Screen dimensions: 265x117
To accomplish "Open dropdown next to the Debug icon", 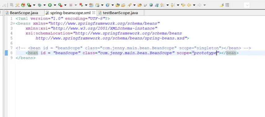I will 45,5.
